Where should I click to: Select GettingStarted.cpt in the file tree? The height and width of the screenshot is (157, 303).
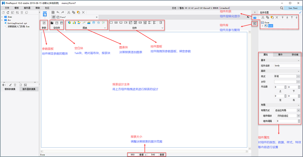(x=17, y=23)
